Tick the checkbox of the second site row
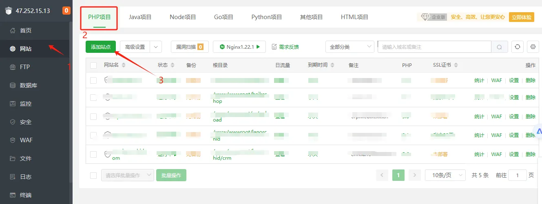This screenshot has height=204, width=542. (93, 98)
